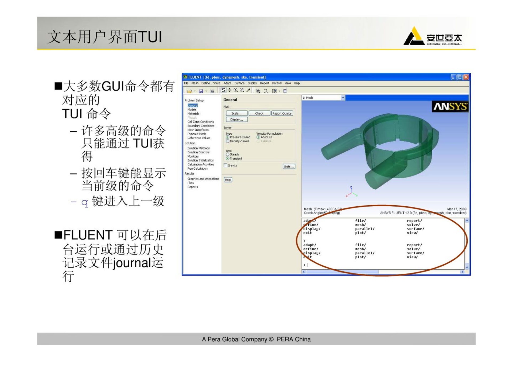Open the Help menu
513x384 pixels.
tap(297, 83)
